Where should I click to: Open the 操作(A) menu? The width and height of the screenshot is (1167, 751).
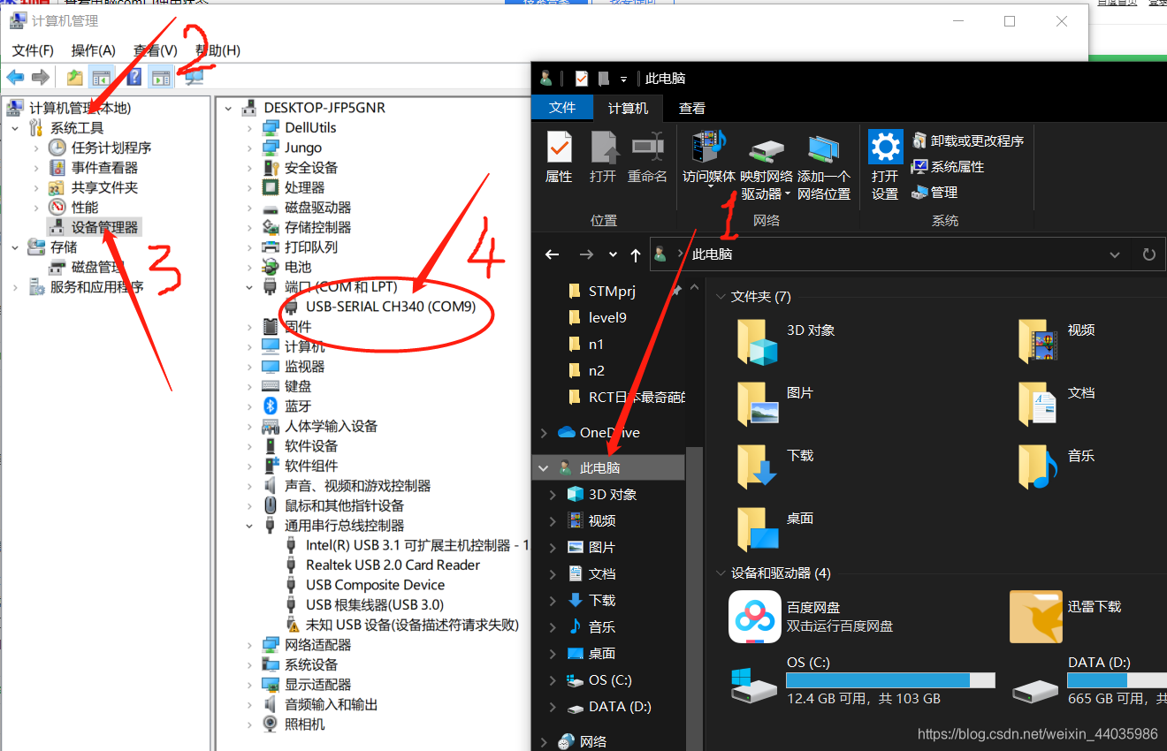(x=94, y=50)
